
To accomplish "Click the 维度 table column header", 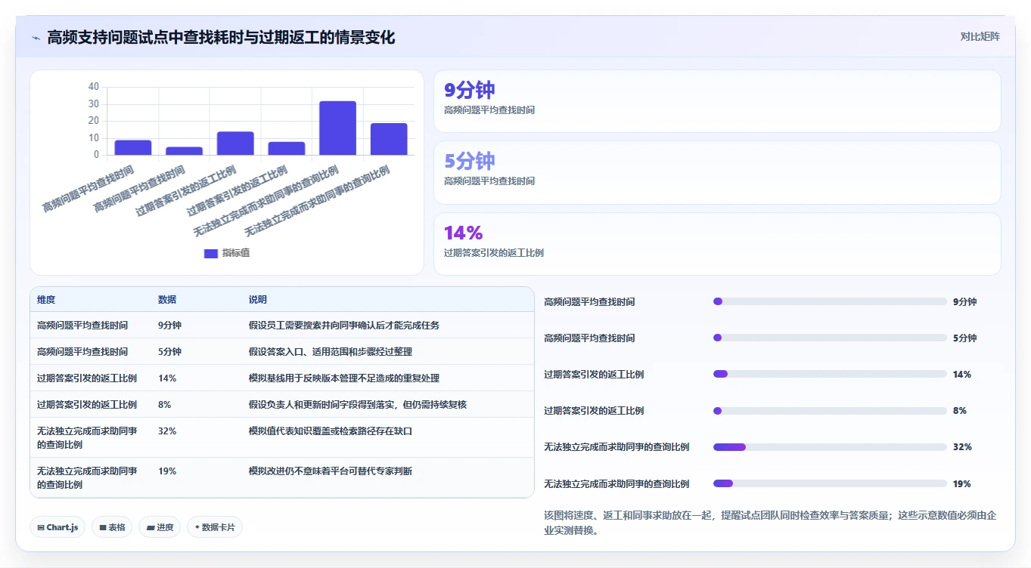I will pyautogui.click(x=46, y=300).
